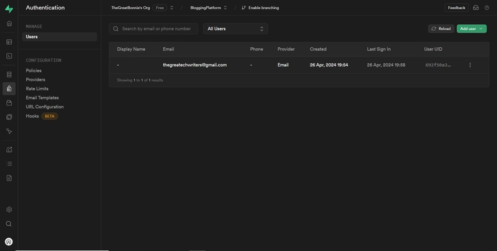This screenshot has width=497, height=251.
Task: Click the Provider Email cell
Action: coord(283,65)
